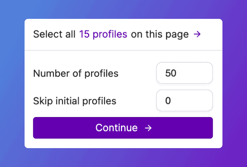The width and height of the screenshot is (247, 167).
Task: Click the word "Continue" on the purple button
Action: click(116, 128)
